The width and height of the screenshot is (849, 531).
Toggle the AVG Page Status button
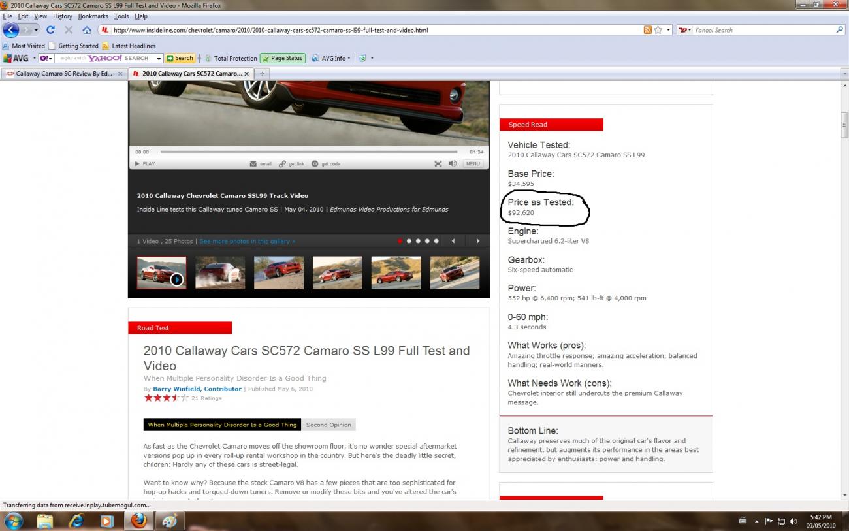coord(282,58)
